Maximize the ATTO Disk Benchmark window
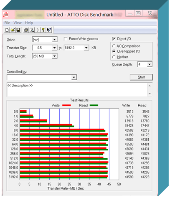 coord(138,13)
